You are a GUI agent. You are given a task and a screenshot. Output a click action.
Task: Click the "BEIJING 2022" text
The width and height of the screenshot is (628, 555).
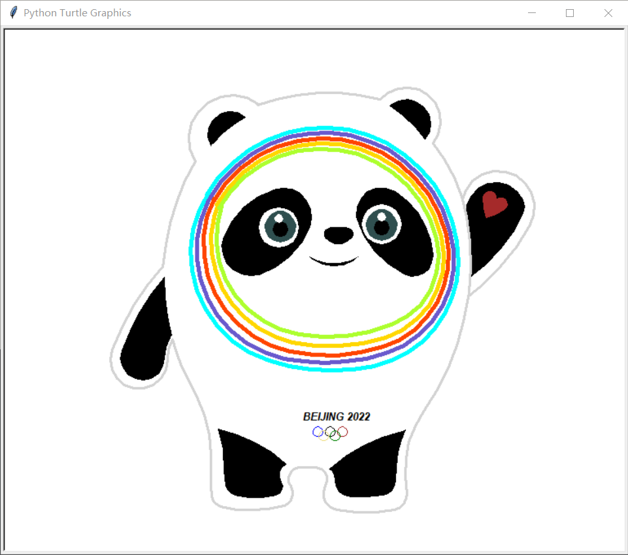click(337, 417)
